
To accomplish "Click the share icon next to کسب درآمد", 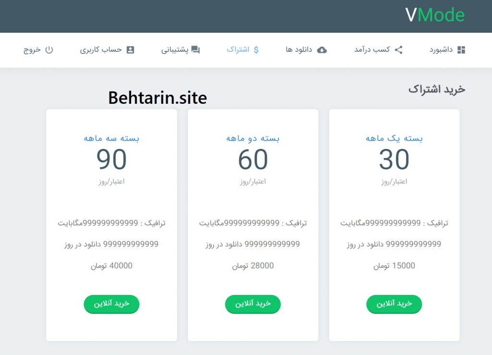I will [398, 49].
